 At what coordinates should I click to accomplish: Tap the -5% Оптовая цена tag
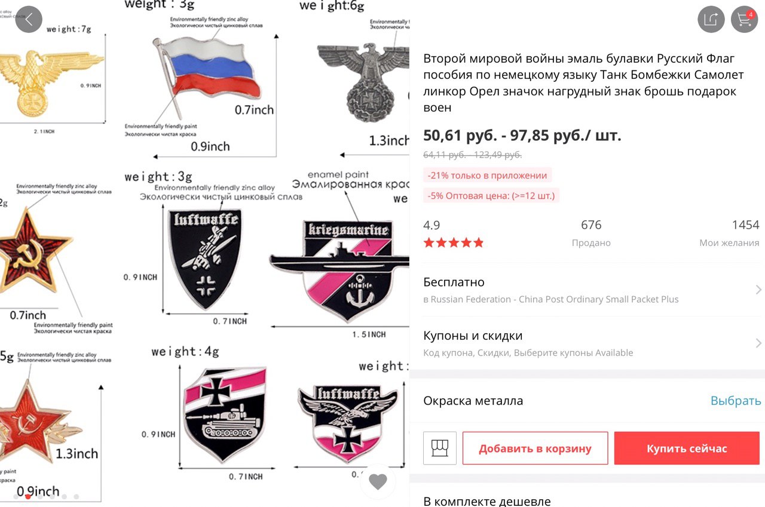[x=491, y=195]
